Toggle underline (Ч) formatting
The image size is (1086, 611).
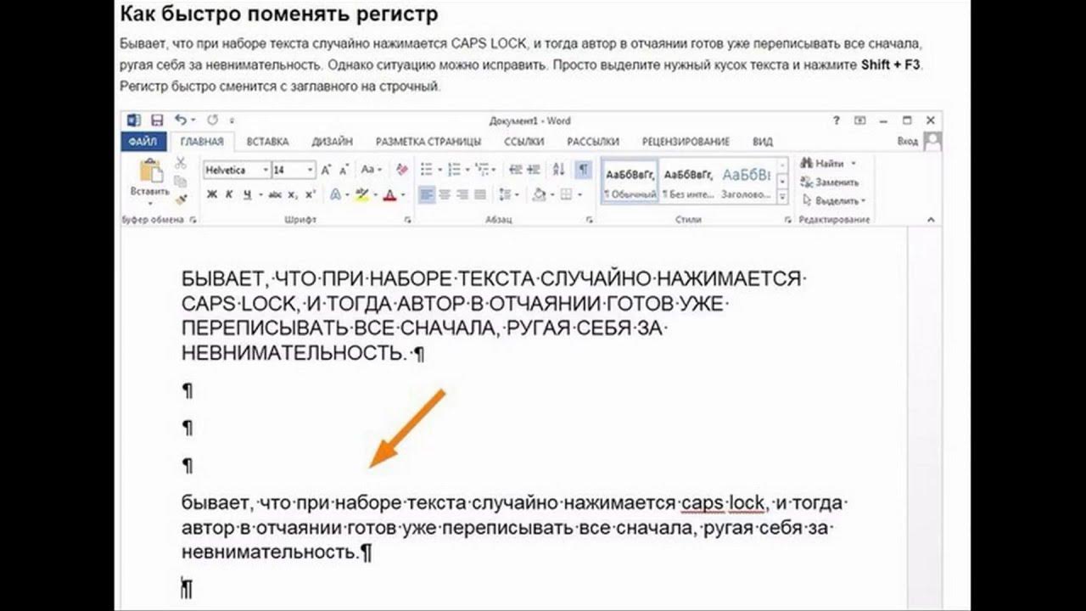(x=247, y=195)
